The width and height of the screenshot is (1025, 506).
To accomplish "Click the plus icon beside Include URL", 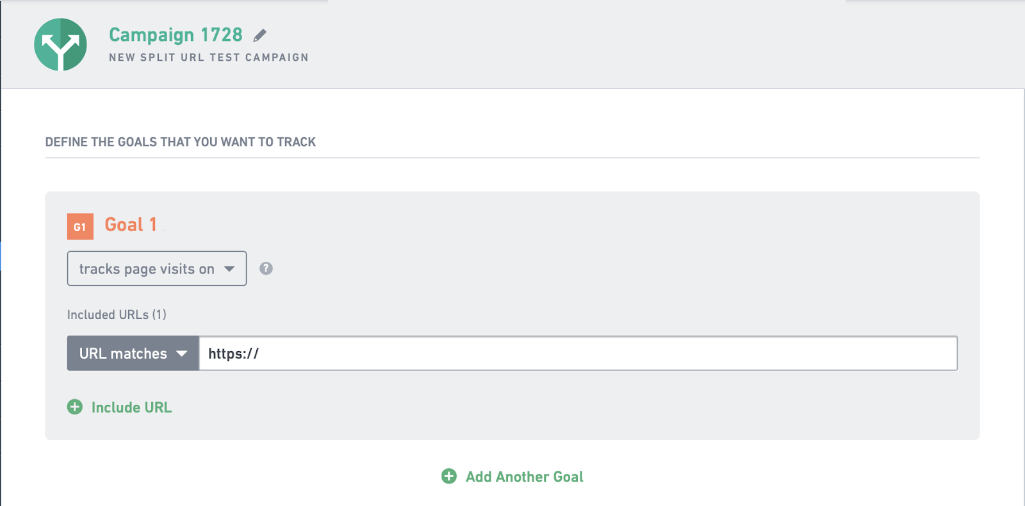I will pyautogui.click(x=75, y=407).
